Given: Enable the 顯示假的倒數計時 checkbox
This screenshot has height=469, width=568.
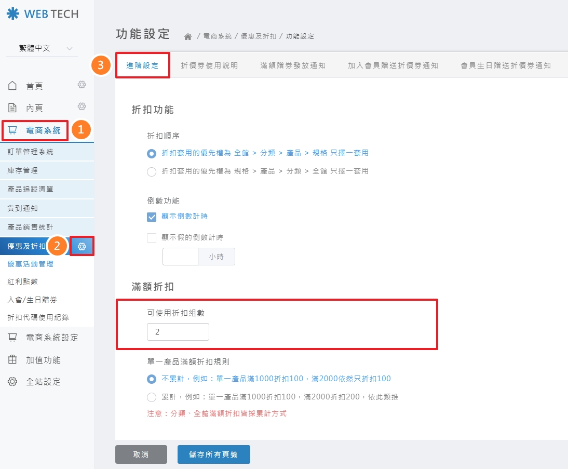Looking at the screenshot, I should [x=152, y=237].
